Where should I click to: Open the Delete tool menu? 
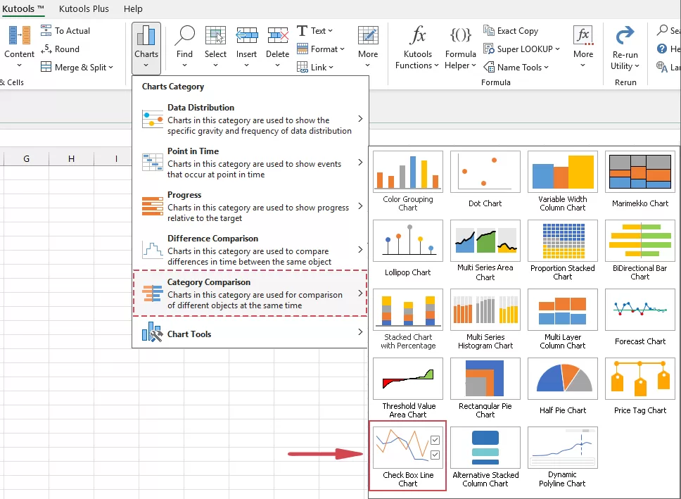pyautogui.click(x=277, y=47)
